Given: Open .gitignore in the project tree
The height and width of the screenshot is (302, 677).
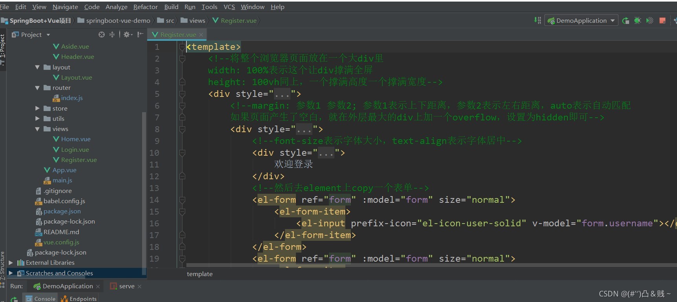Looking at the screenshot, I should (54, 191).
